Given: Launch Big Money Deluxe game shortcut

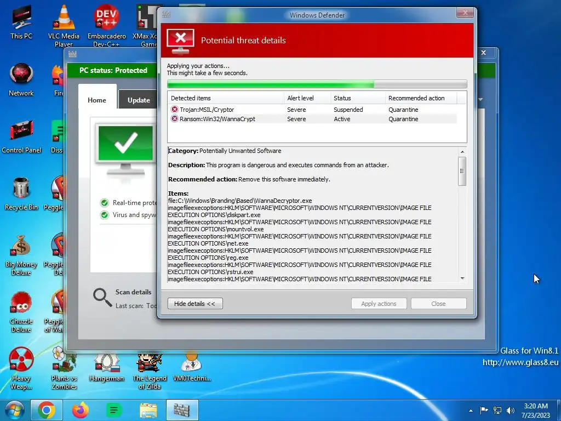Looking at the screenshot, I should coord(21,255).
